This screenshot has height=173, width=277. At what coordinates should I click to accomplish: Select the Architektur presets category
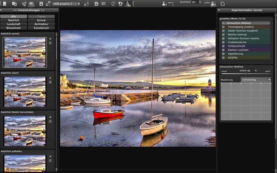click(41, 24)
